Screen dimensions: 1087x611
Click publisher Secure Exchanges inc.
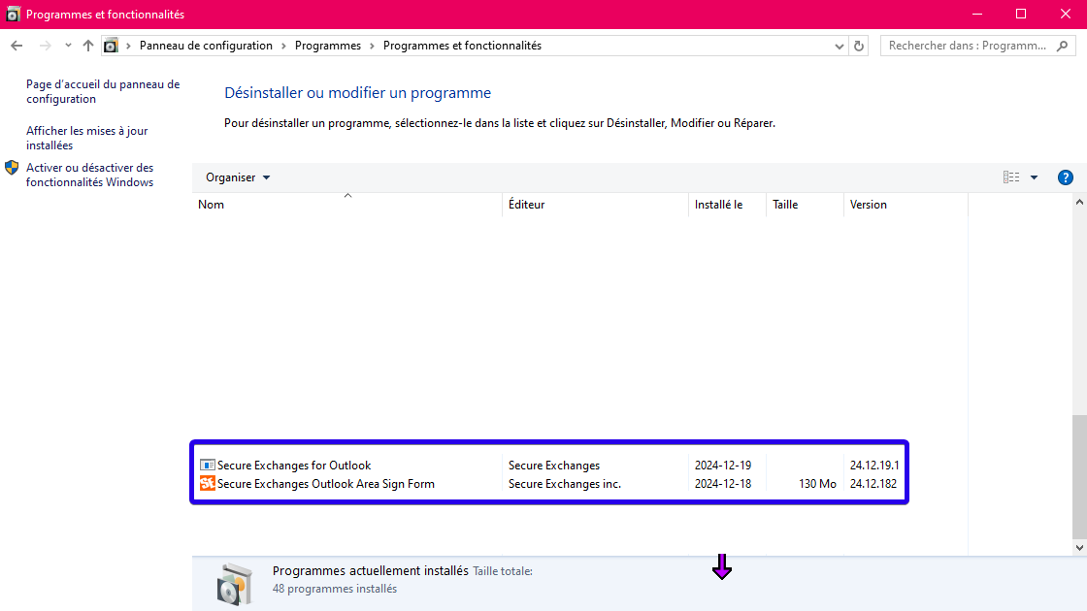click(x=564, y=484)
